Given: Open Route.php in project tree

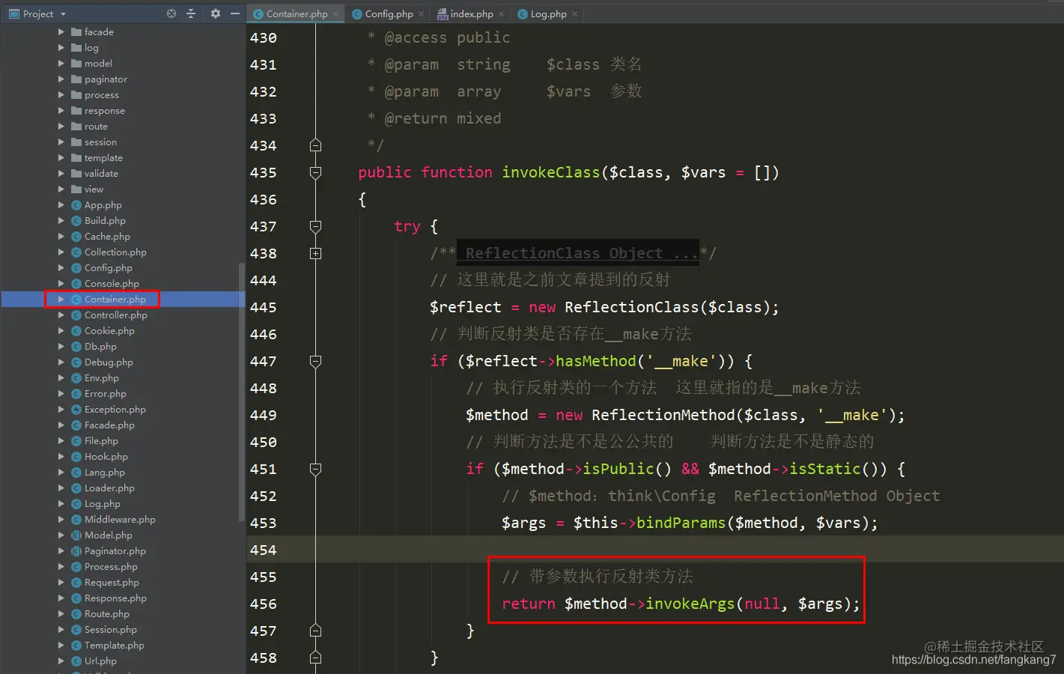Looking at the screenshot, I should [x=107, y=613].
